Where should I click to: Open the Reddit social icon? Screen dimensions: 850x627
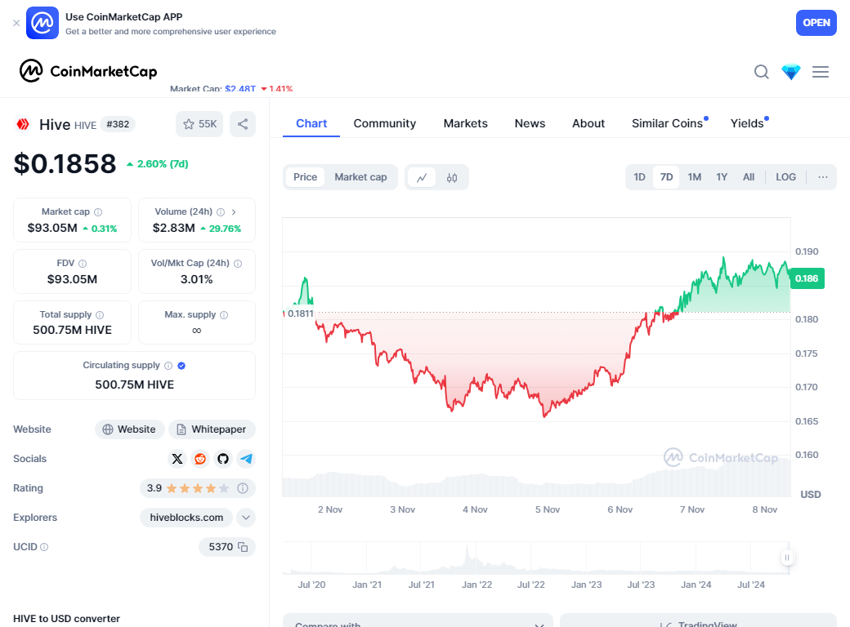coord(200,459)
